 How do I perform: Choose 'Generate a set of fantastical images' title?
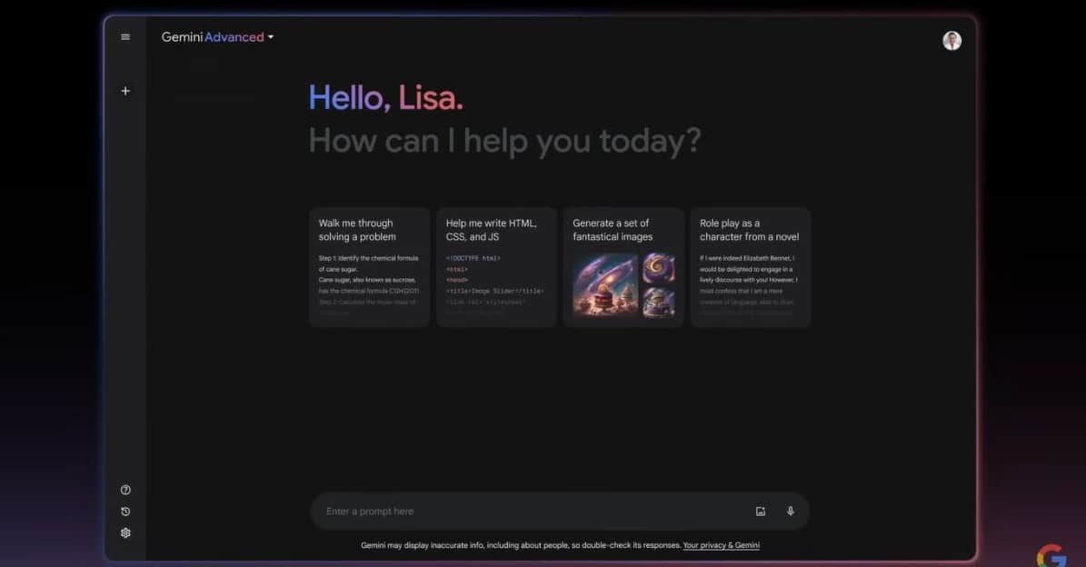(x=612, y=230)
